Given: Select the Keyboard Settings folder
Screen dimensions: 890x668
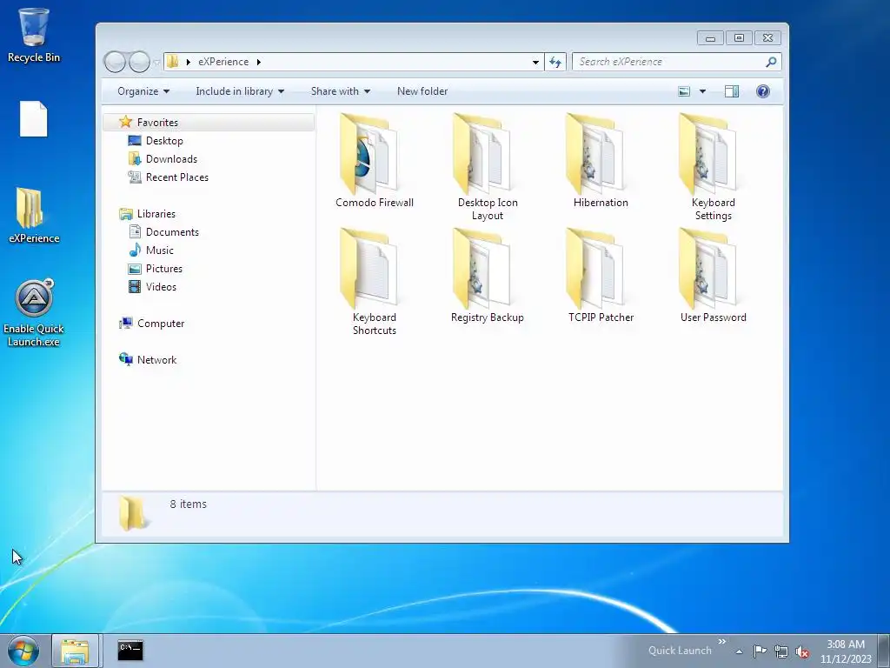Looking at the screenshot, I should 713,167.
